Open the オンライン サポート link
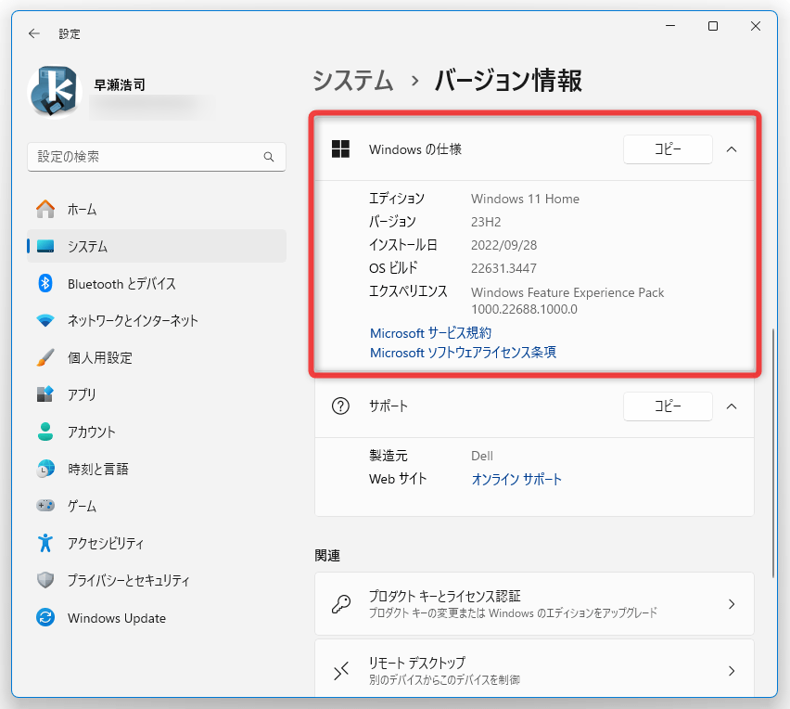Viewport: 790px width, 709px height. pos(516,479)
